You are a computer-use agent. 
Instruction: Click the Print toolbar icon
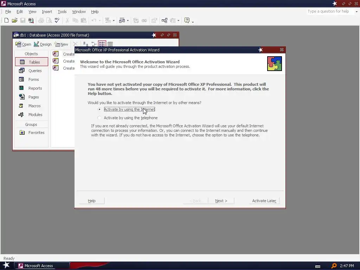click(41, 20)
